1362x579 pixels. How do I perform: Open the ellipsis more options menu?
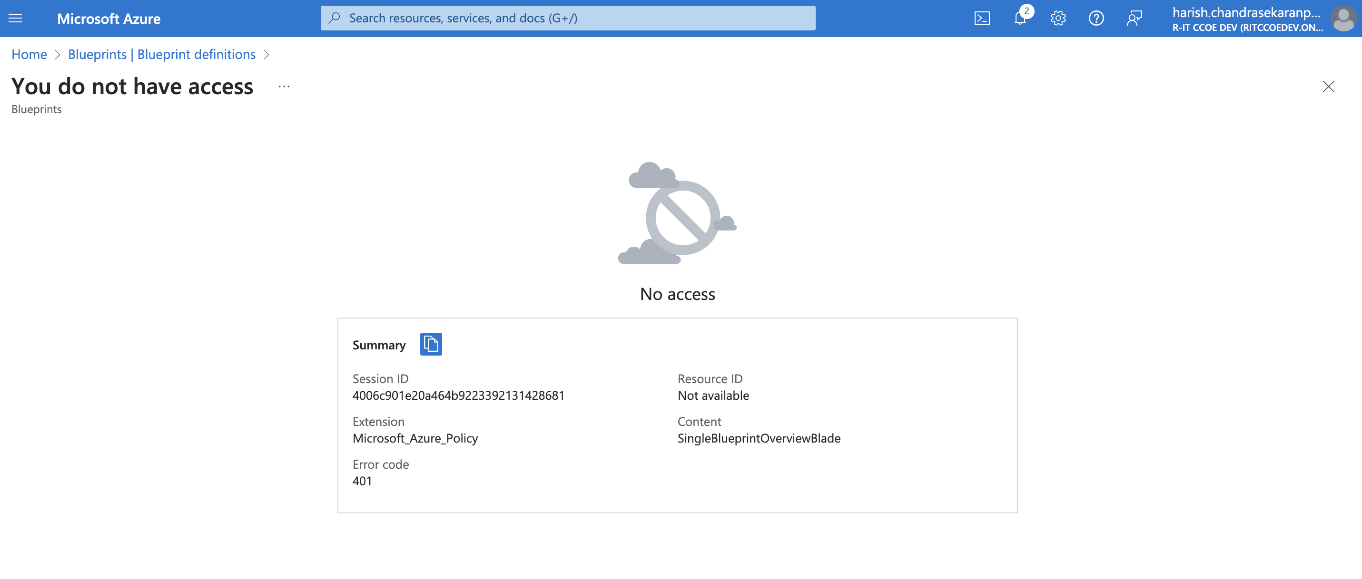pyautogui.click(x=284, y=87)
